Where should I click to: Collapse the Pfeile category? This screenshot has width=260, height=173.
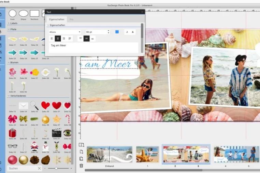[9, 29]
